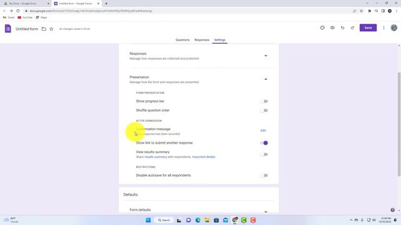This screenshot has height=225, width=401.
Task: Select the Untitled form browser tab
Action: pos(76,4)
